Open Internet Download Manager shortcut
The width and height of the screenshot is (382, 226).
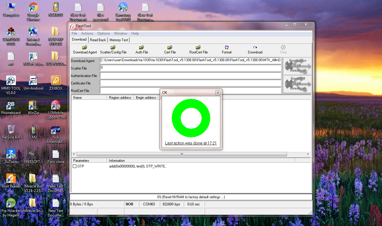tap(33, 36)
